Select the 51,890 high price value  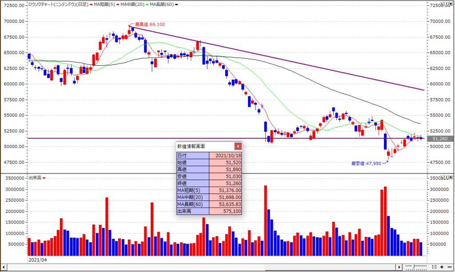225,169
